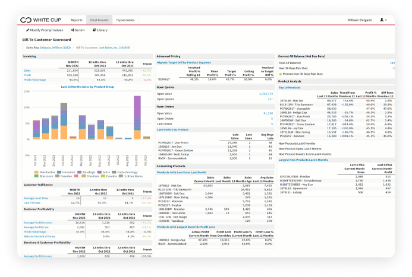Screen dimensions: 412x277
Task: Switch to the Reports tab
Action: coord(76,20)
